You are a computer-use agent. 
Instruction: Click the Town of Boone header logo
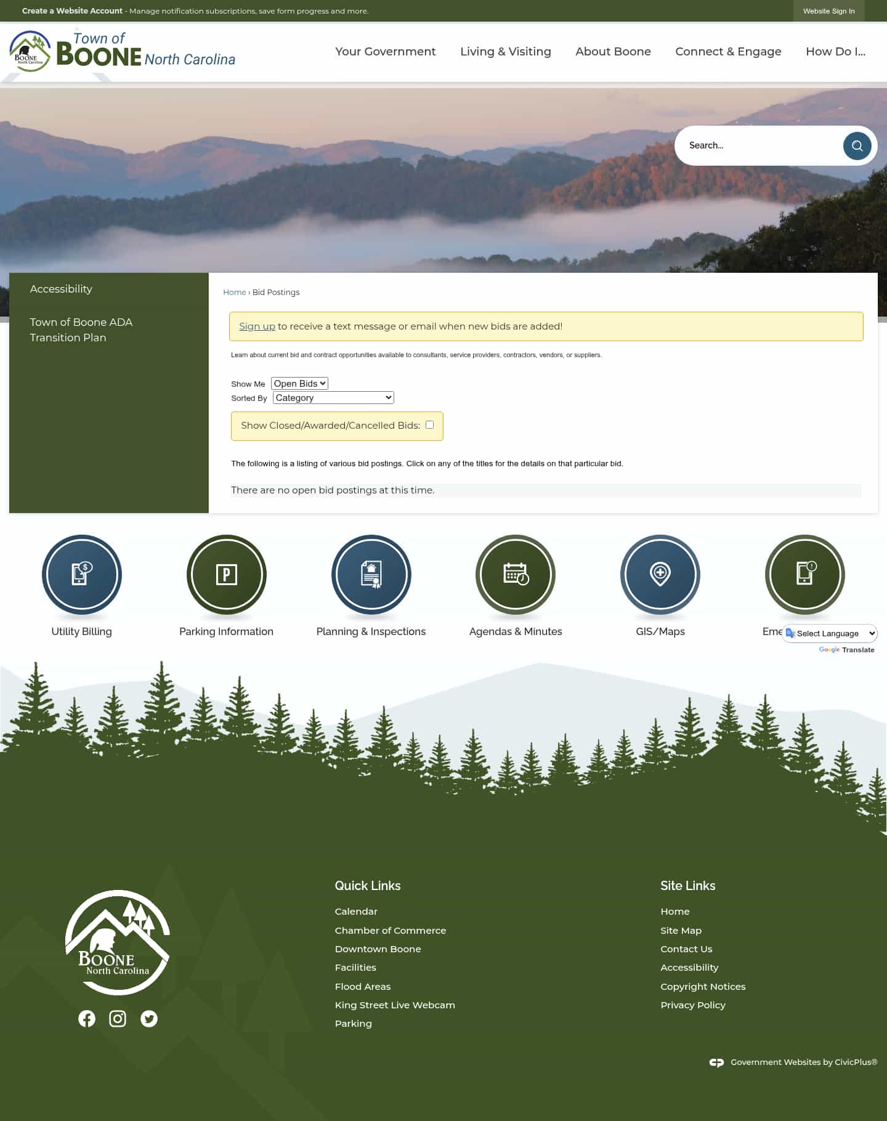tap(123, 51)
